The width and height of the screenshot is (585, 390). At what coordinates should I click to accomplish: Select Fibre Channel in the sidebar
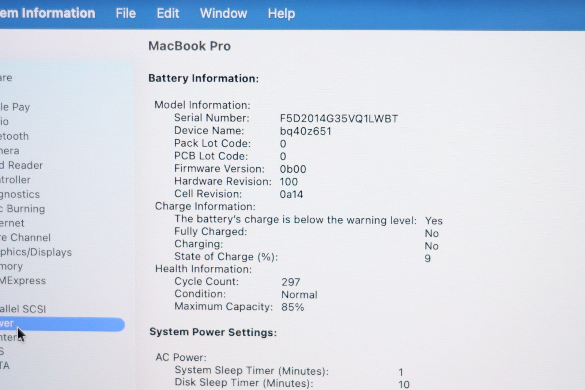coord(26,237)
